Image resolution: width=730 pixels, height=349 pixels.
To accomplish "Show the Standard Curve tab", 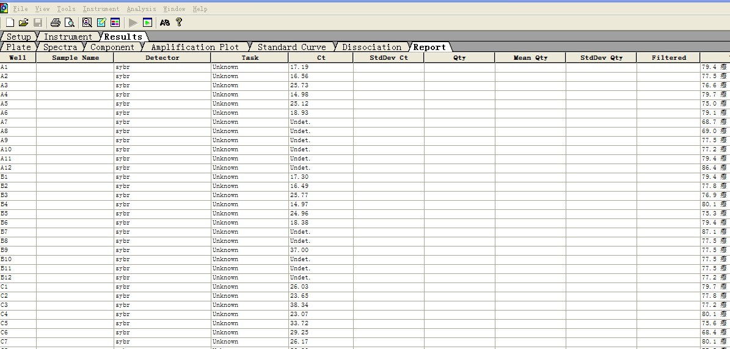I will click(292, 47).
